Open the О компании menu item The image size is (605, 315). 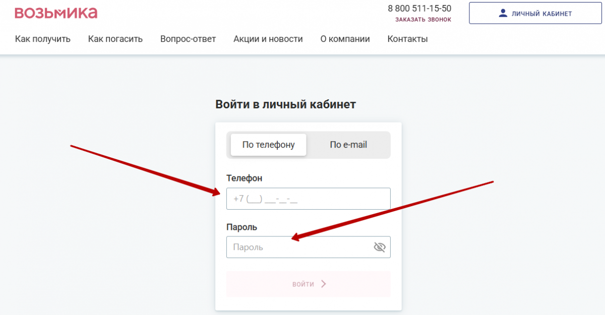345,39
